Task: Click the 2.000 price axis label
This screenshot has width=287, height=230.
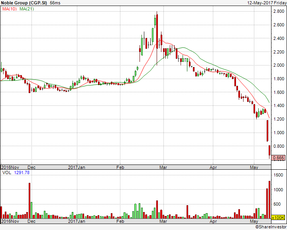Action: click(279, 65)
